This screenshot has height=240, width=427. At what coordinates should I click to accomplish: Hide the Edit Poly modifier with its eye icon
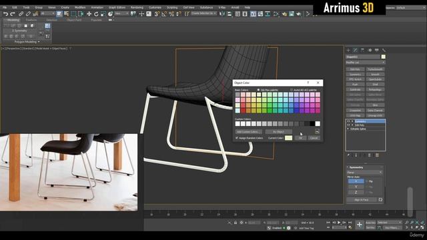click(348, 125)
